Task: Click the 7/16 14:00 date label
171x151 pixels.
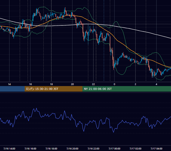Action: (x=9, y=148)
